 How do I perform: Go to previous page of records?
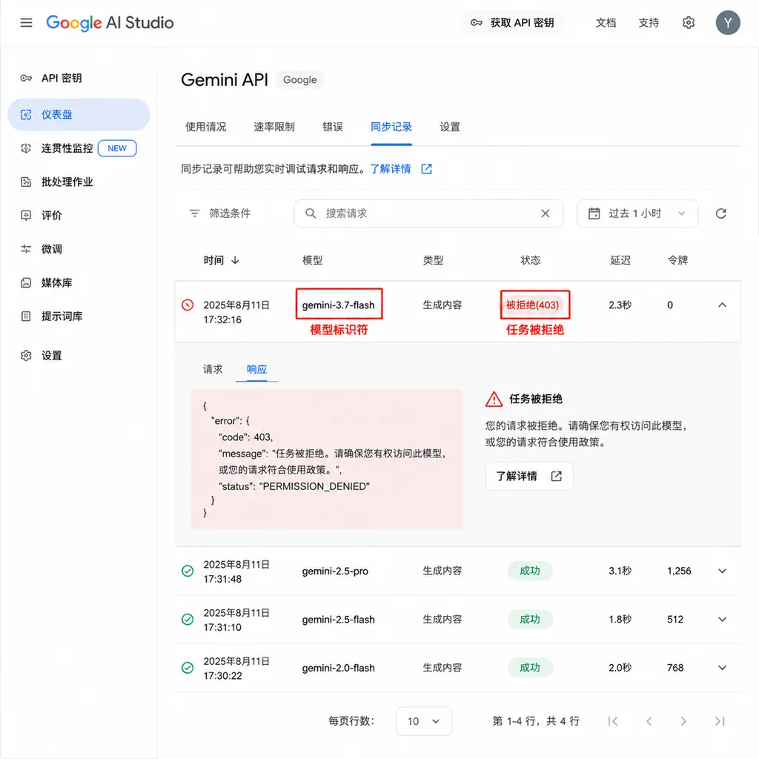click(x=649, y=721)
